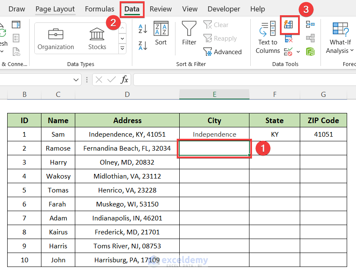356x275 pixels.
Task: Select the Stocks data type
Action: click(97, 37)
